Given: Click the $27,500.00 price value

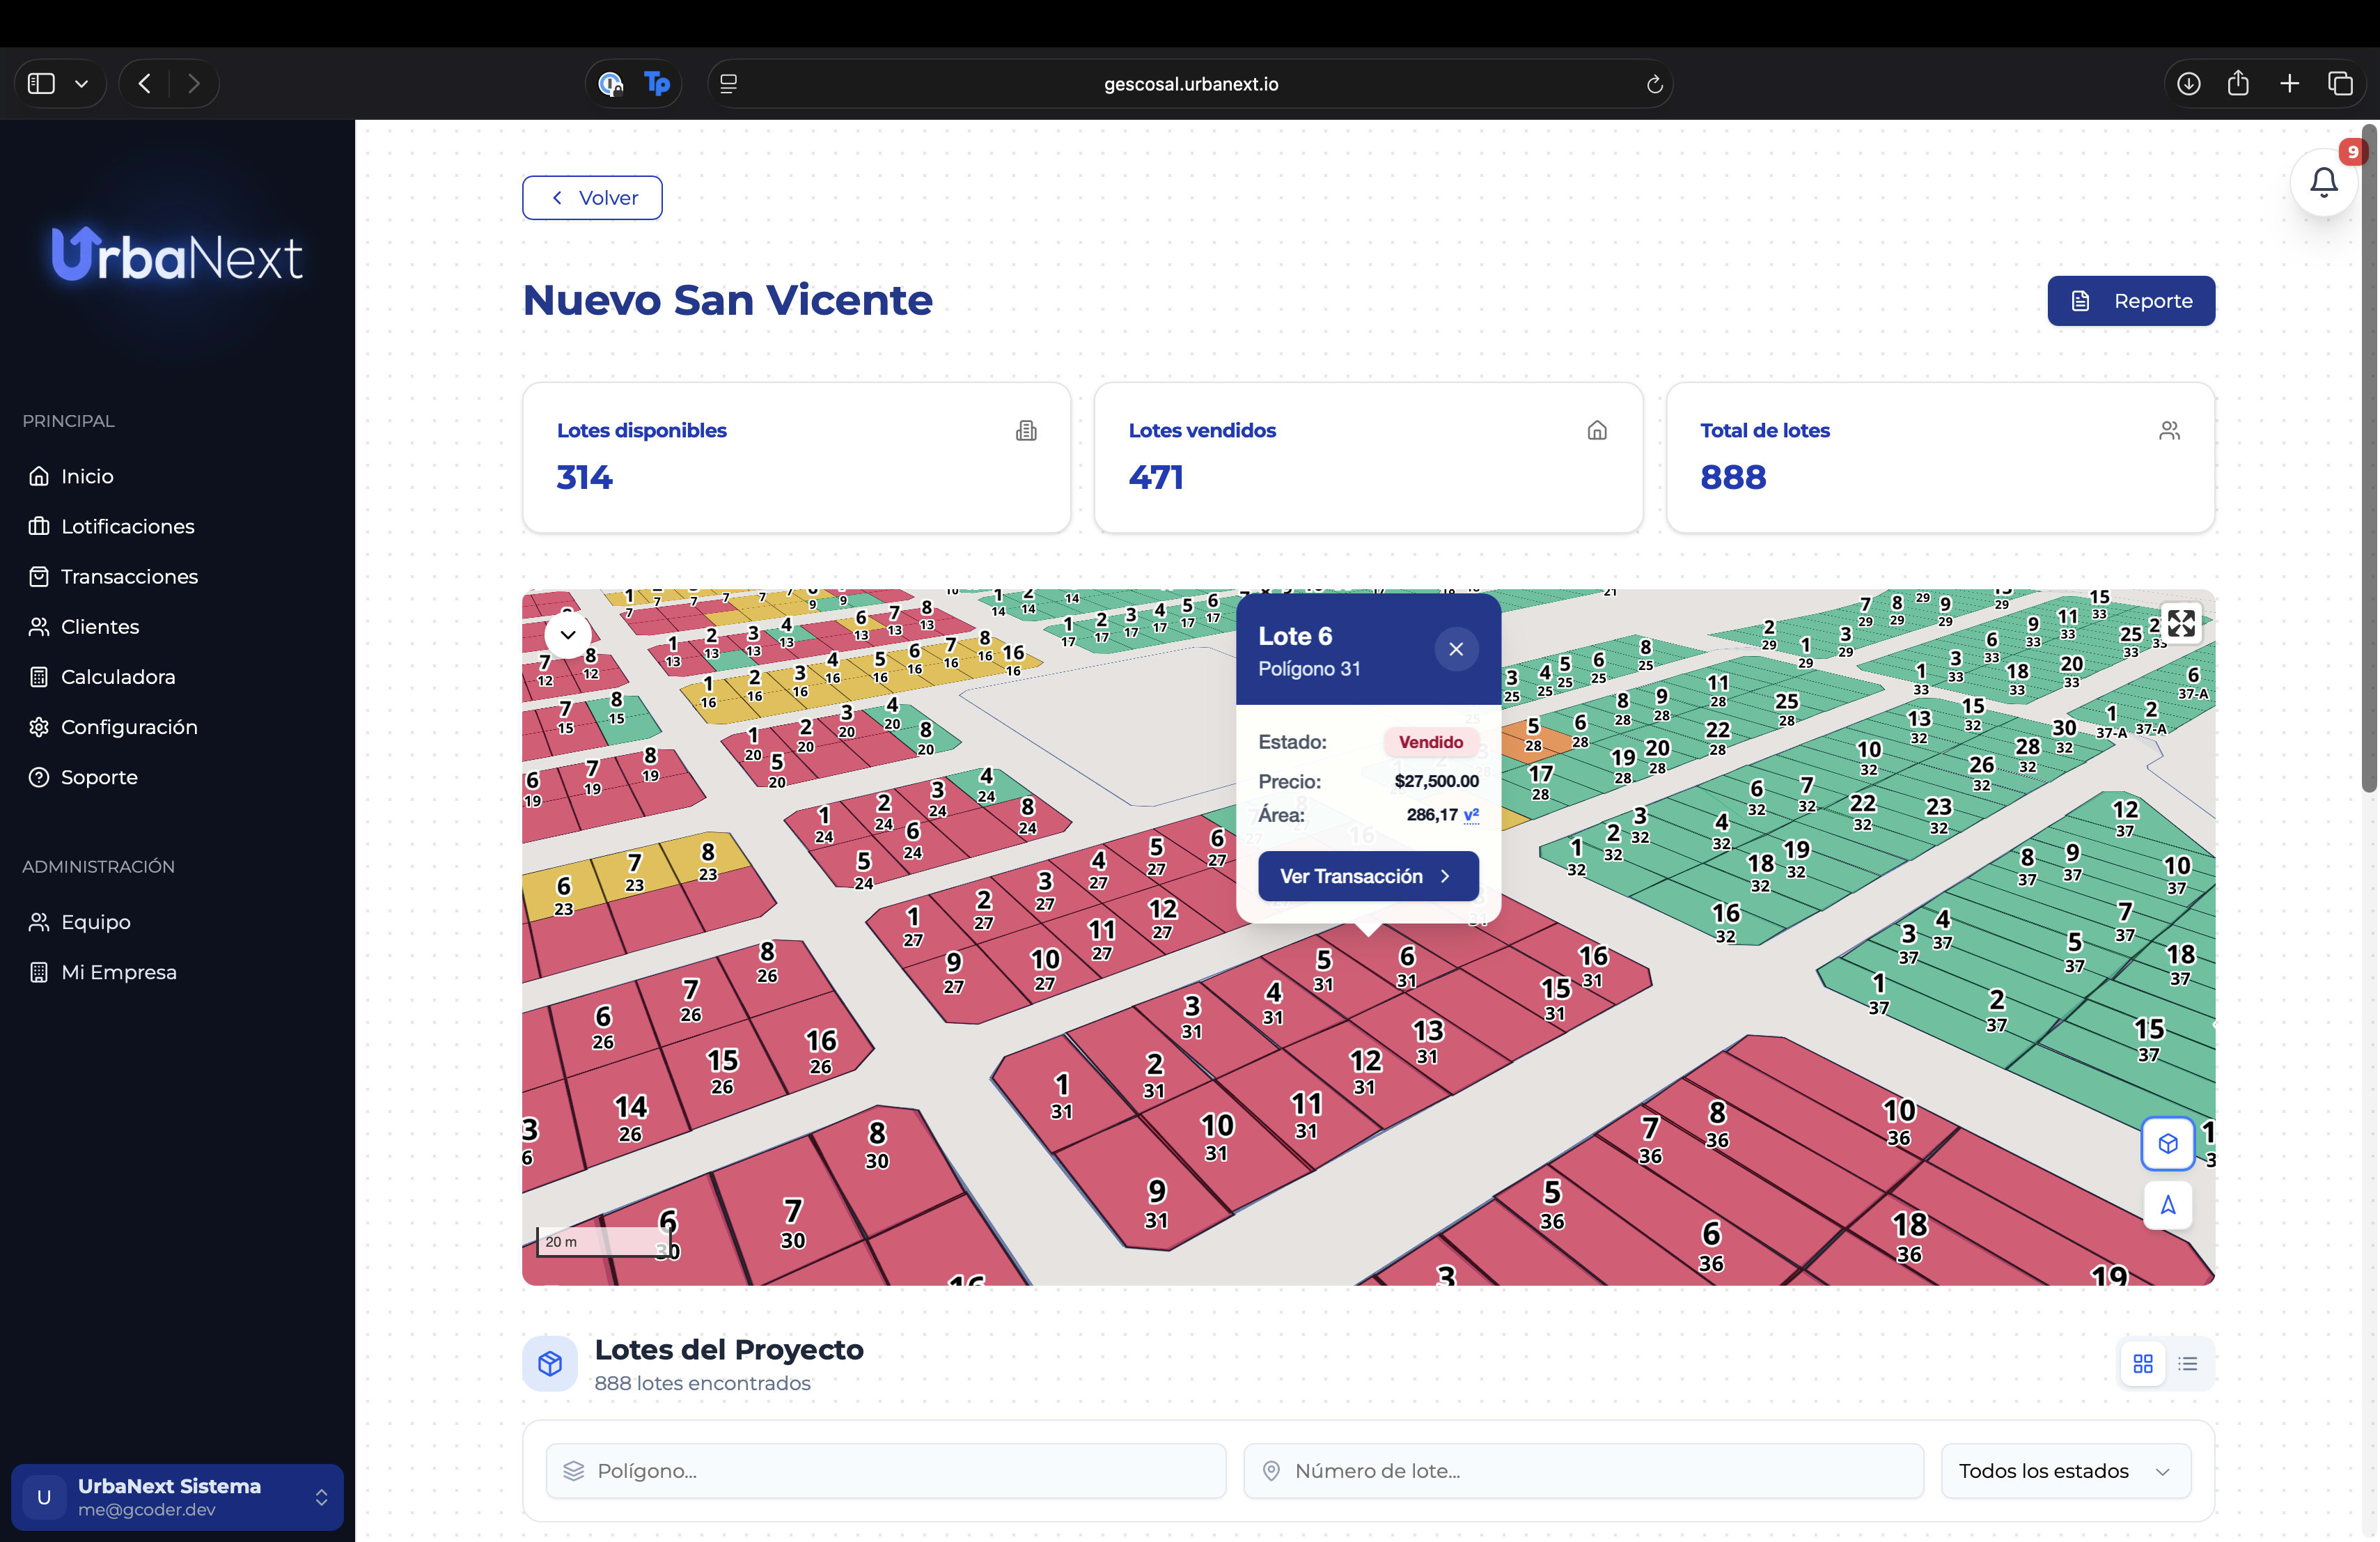Looking at the screenshot, I should (x=1436, y=781).
